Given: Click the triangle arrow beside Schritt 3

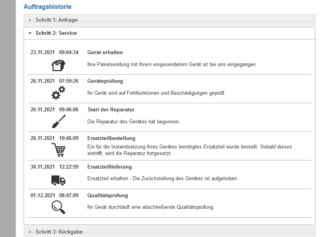Looking at the screenshot, I should pos(30,232).
